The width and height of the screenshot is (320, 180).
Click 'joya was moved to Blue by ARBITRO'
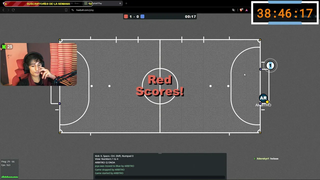coord(114,166)
